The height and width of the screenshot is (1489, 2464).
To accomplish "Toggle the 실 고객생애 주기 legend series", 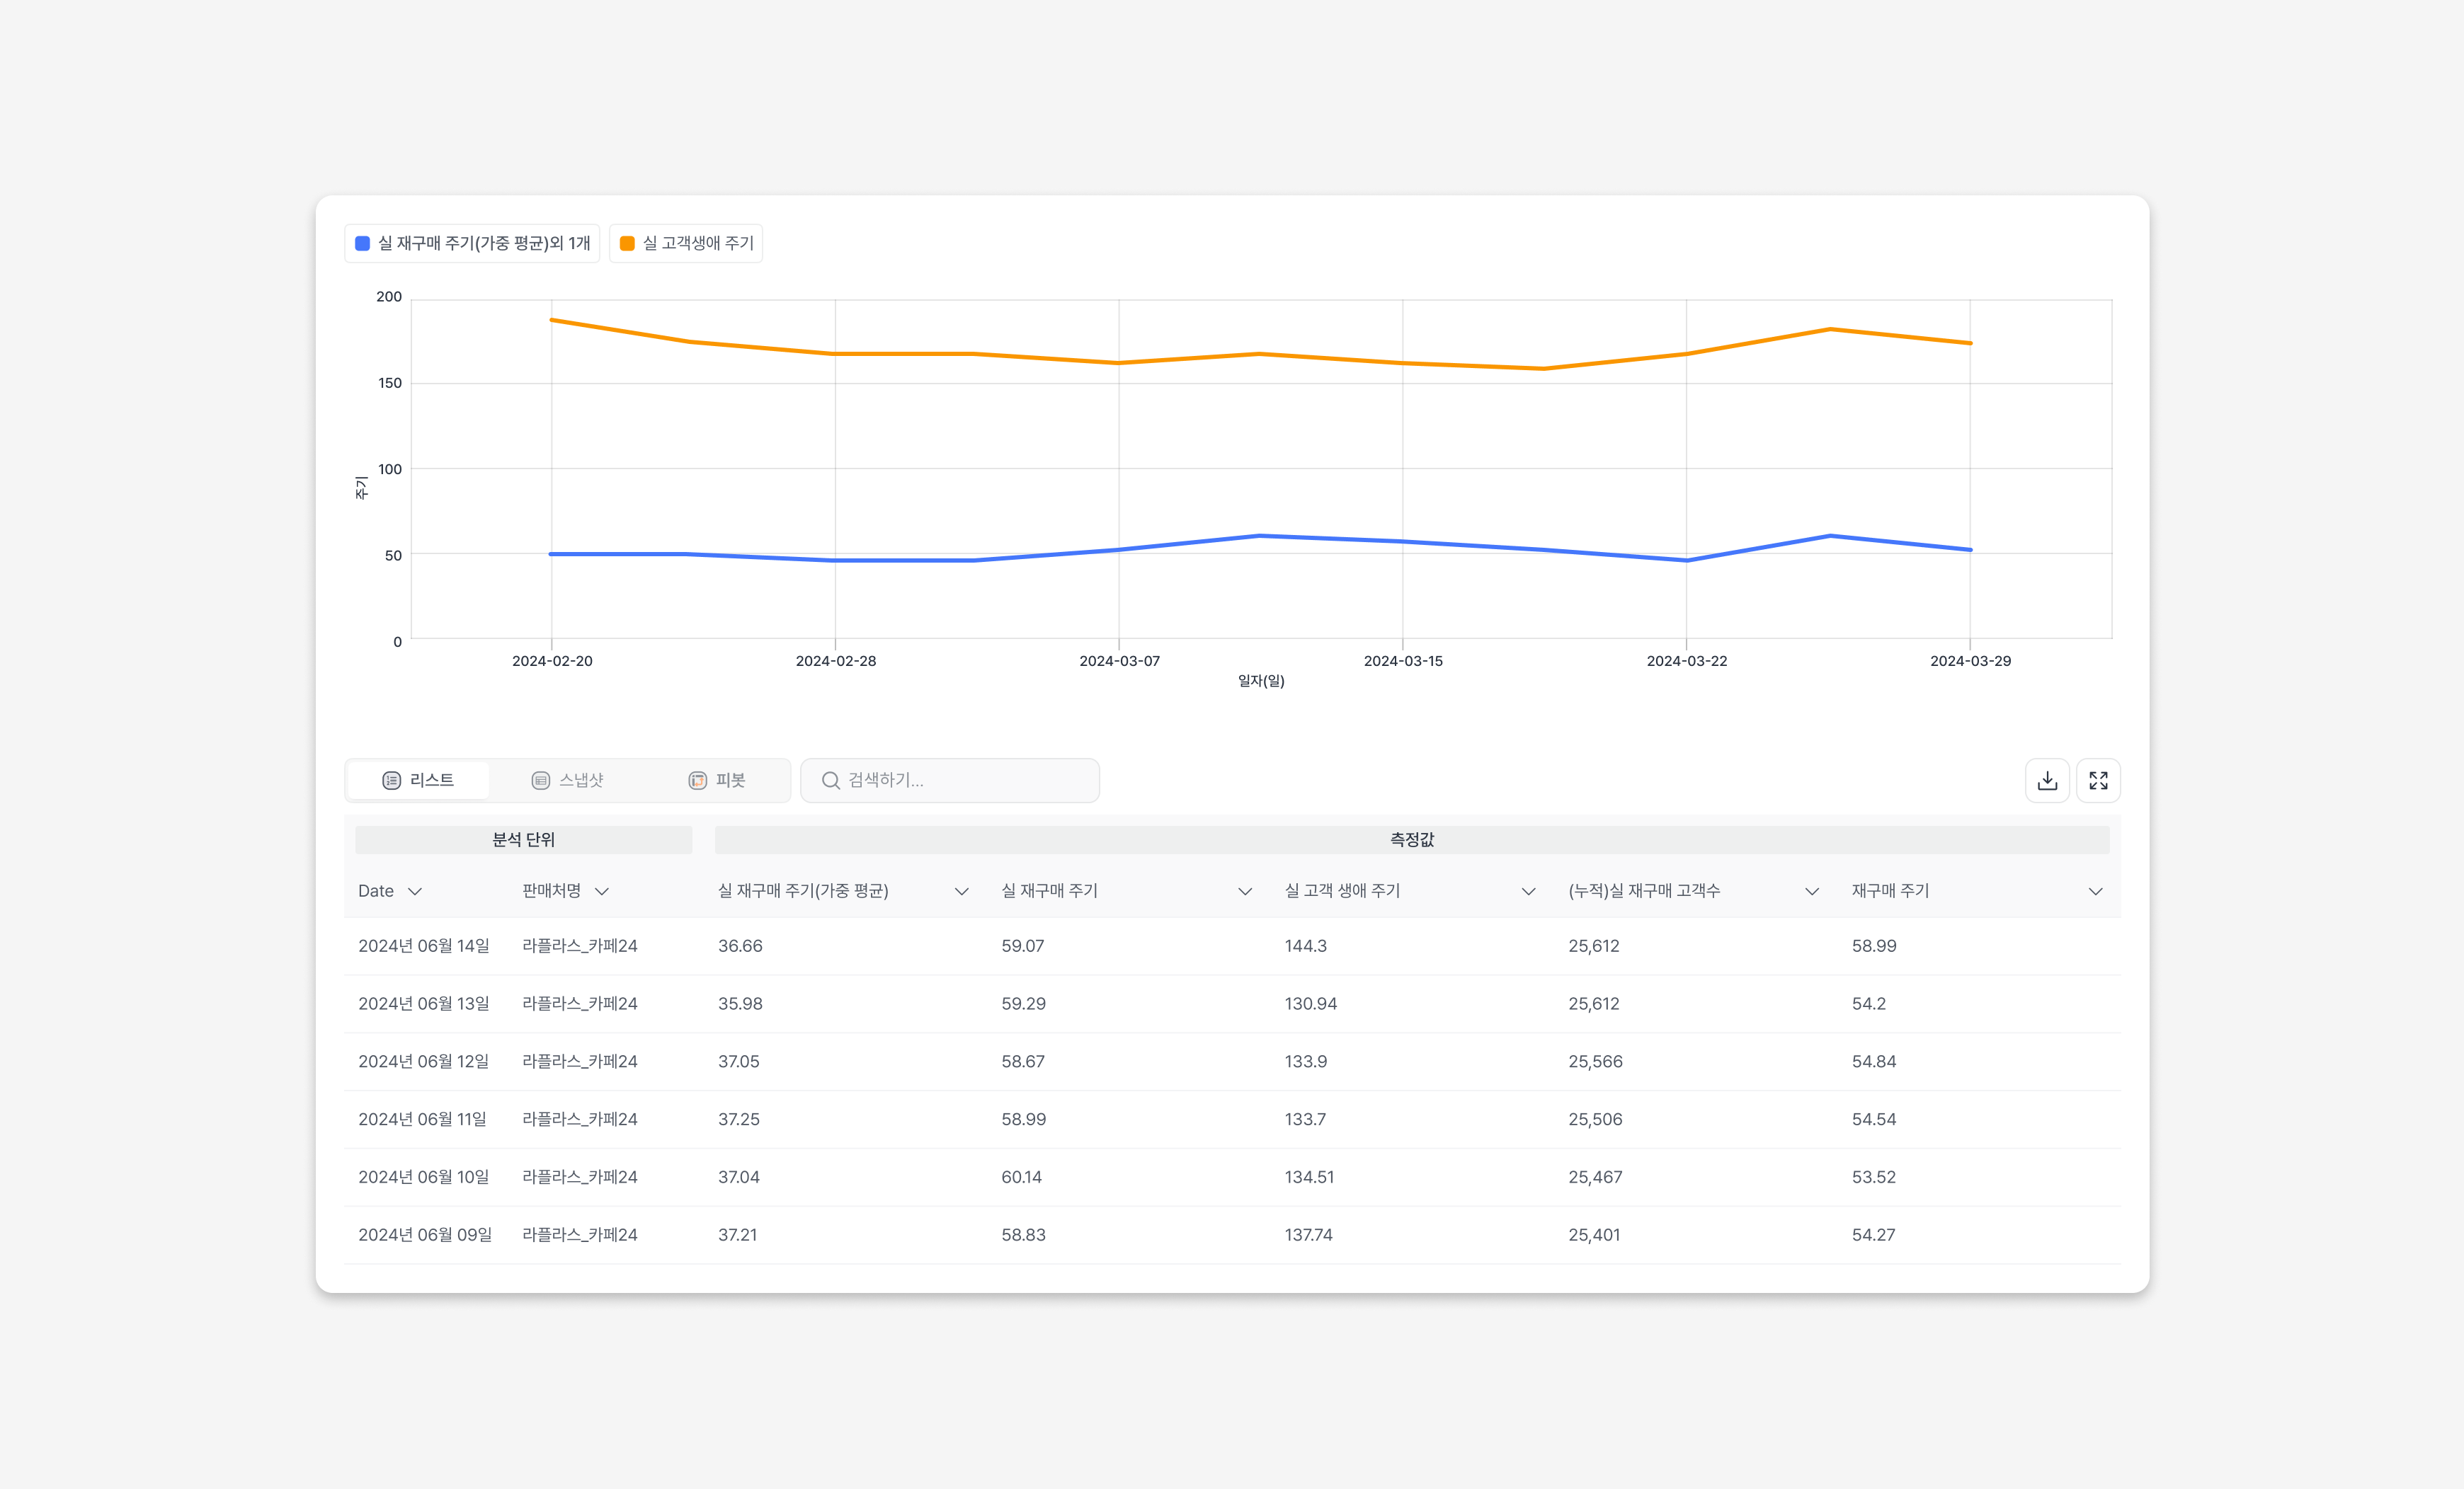I will tap(697, 243).
